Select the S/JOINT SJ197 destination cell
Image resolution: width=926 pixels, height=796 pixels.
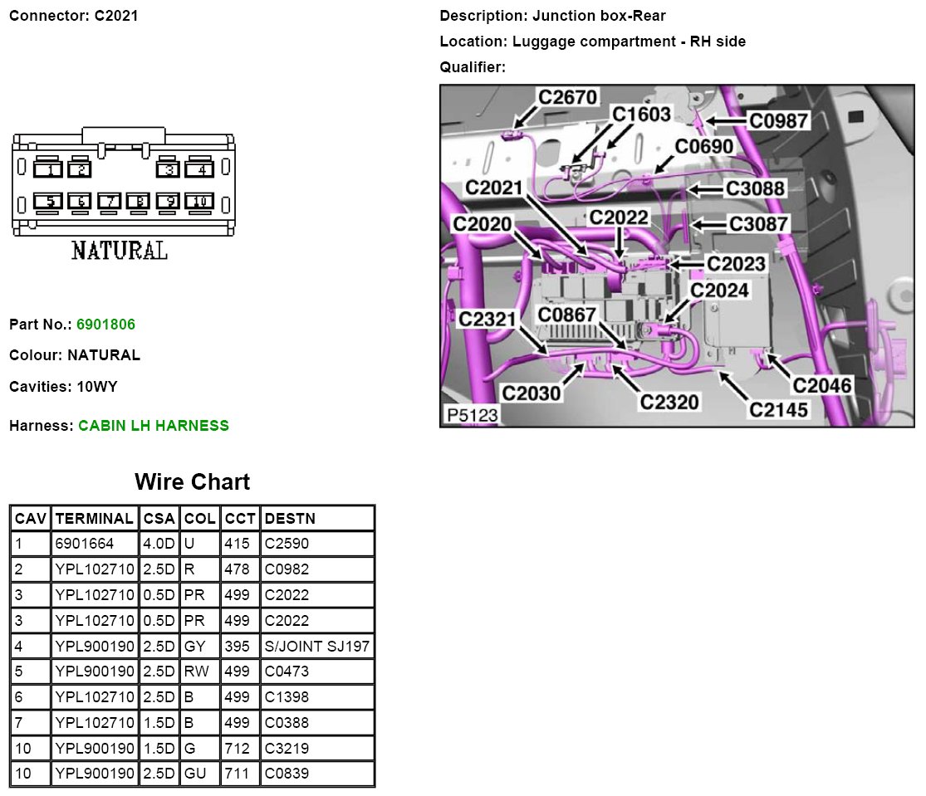316,646
